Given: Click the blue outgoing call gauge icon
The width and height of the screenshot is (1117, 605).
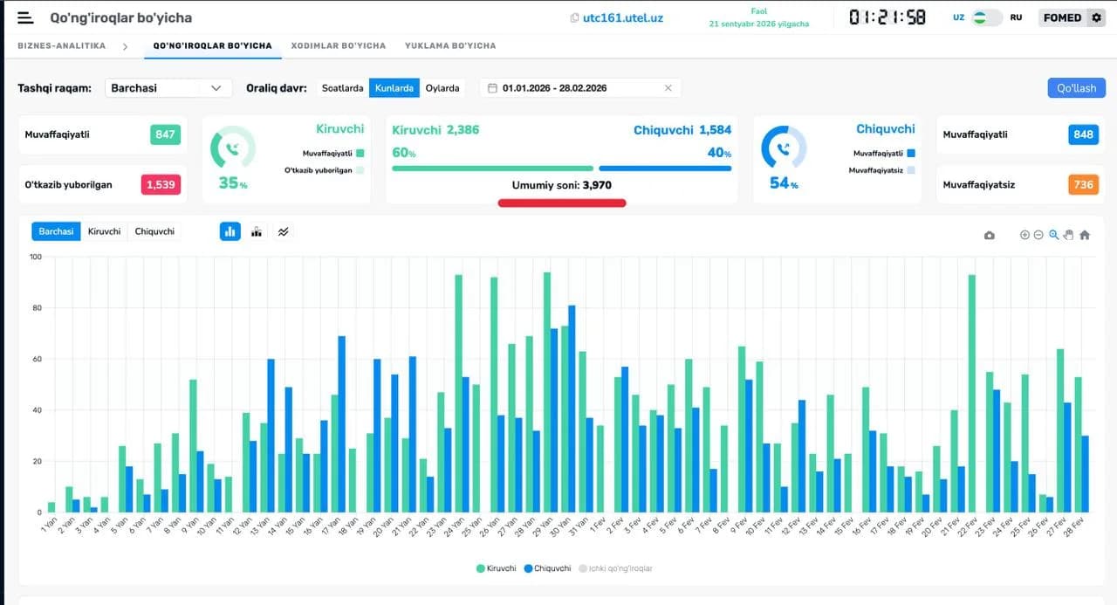Looking at the screenshot, I should coord(785,148).
